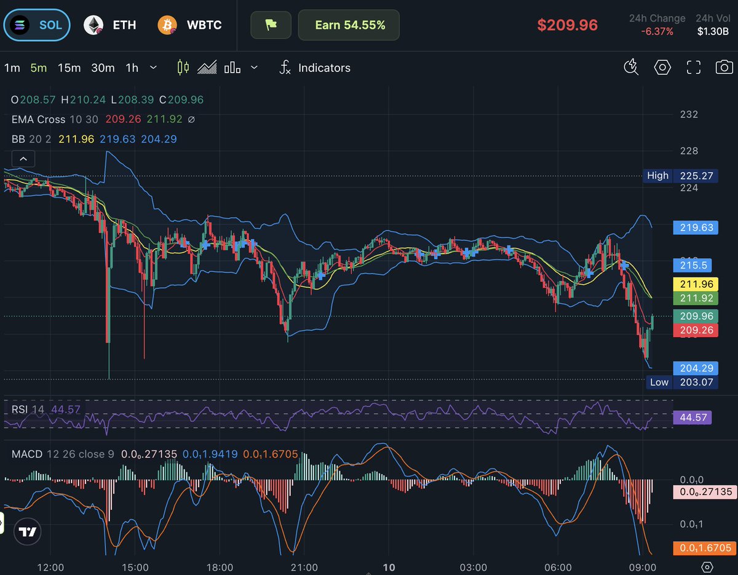The image size is (738, 575).
Task: Select the 30m timeframe
Action: coord(103,68)
